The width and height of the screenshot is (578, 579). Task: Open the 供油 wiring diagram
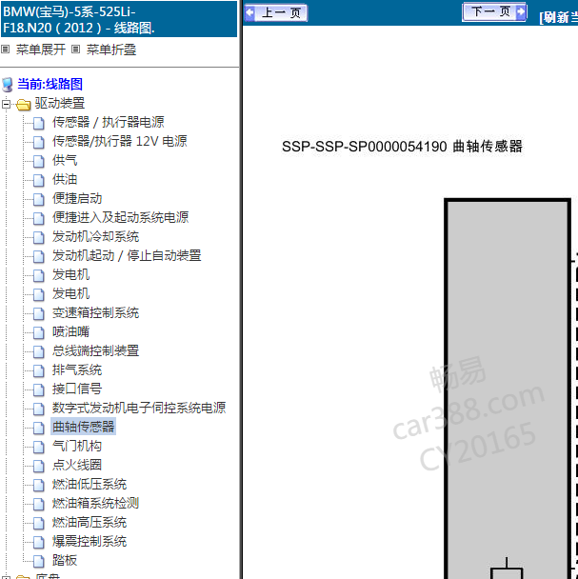click(x=65, y=179)
